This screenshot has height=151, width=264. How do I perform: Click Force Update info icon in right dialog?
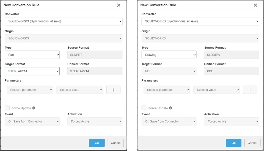170,108
